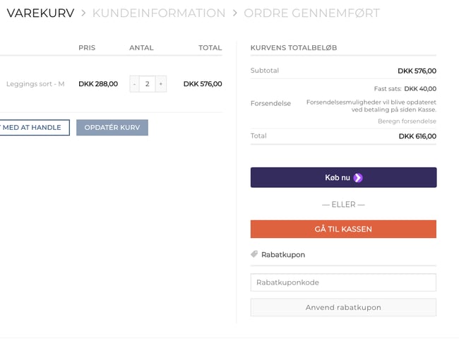Apply the coupon with Anvend rabatkupon
The width and height of the screenshot is (459, 353).
(x=343, y=308)
